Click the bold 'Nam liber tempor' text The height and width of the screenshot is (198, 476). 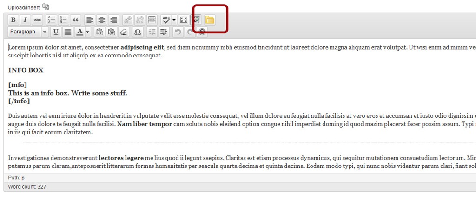pos(145,124)
